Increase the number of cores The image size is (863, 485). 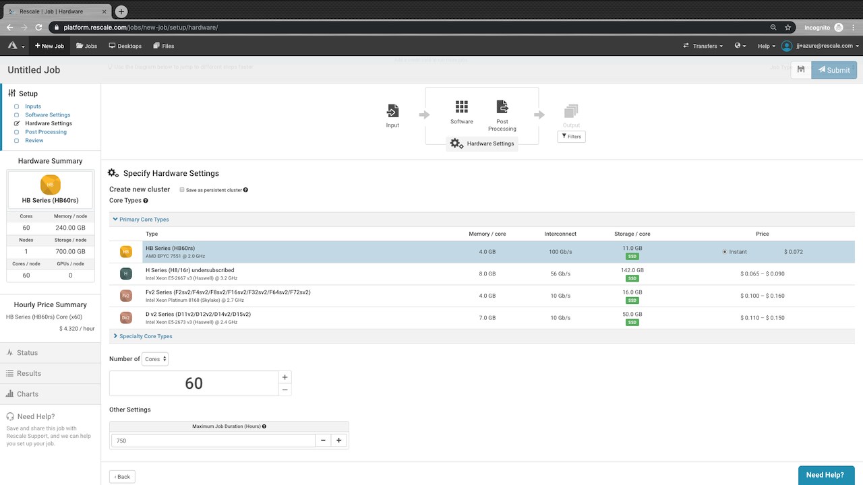coord(285,377)
